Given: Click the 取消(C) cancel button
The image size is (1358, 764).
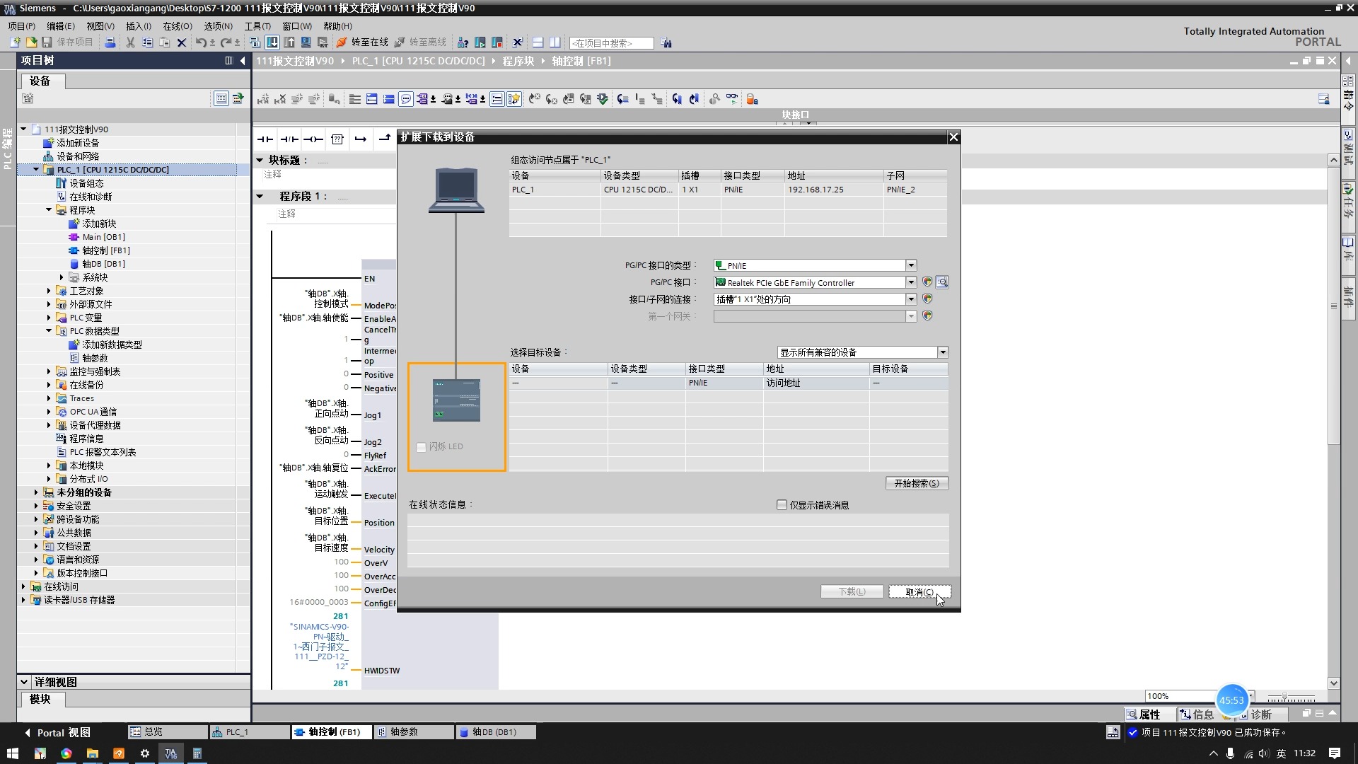Looking at the screenshot, I should (x=919, y=592).
